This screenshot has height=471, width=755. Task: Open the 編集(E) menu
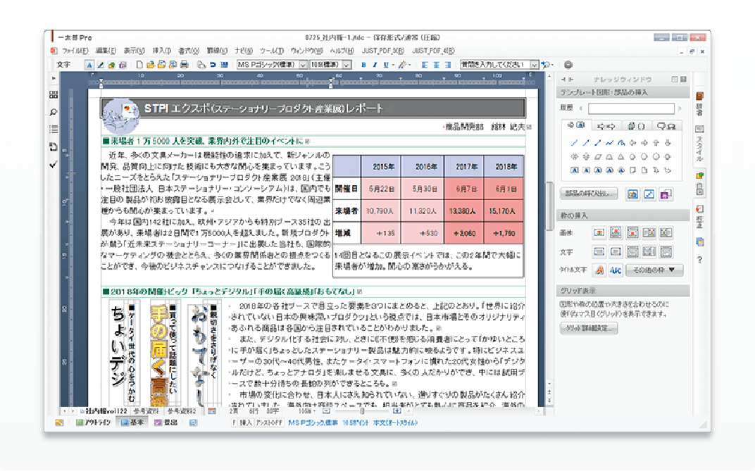pyautogui.click(x=106, y=51)
